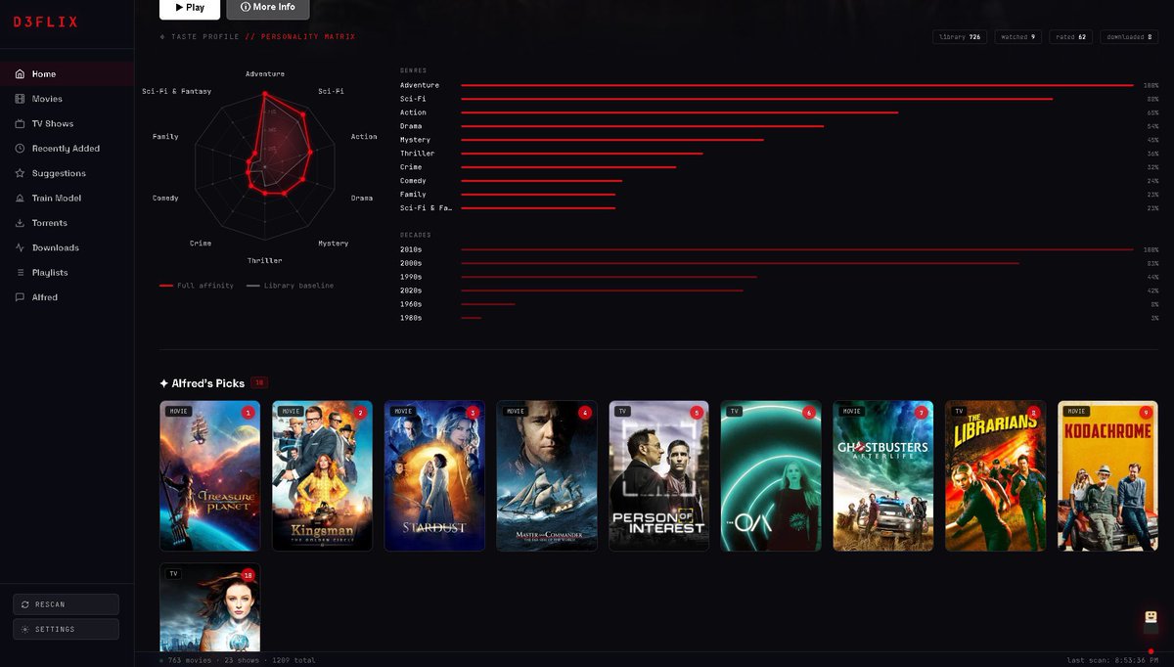Click the last scan time in status bar

(1115, 660)
